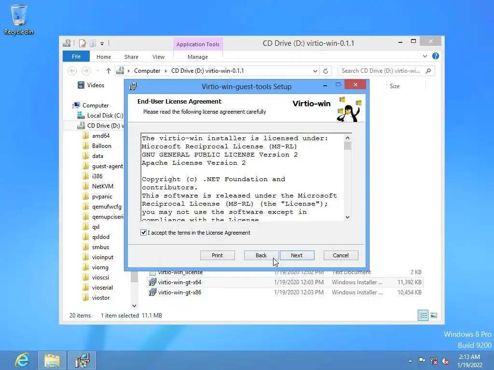Screen dimensions: 494x370
Task: Expand the breadcrumb arrow after Computer
Action: 166,71
